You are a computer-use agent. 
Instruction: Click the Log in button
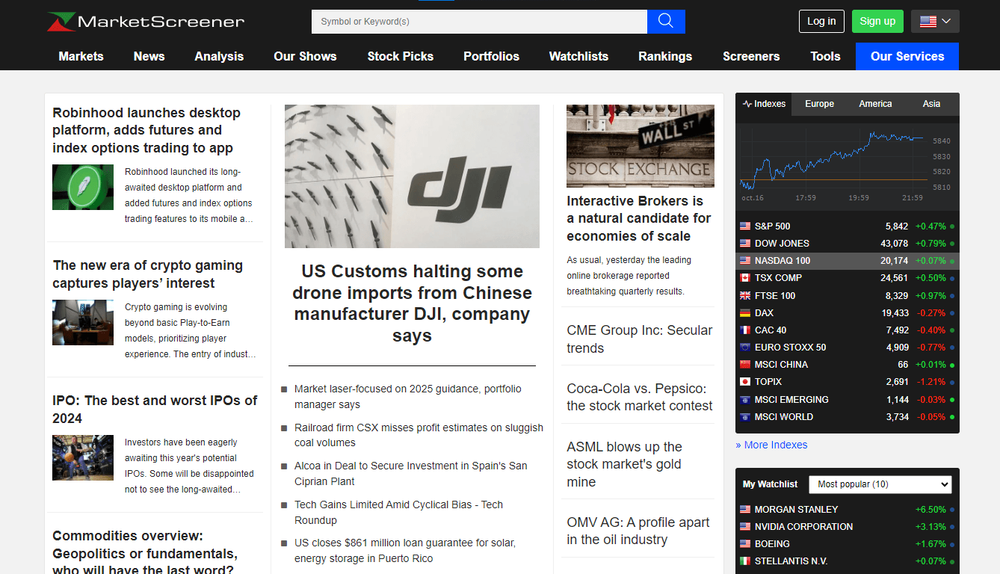tap(821, 21)
